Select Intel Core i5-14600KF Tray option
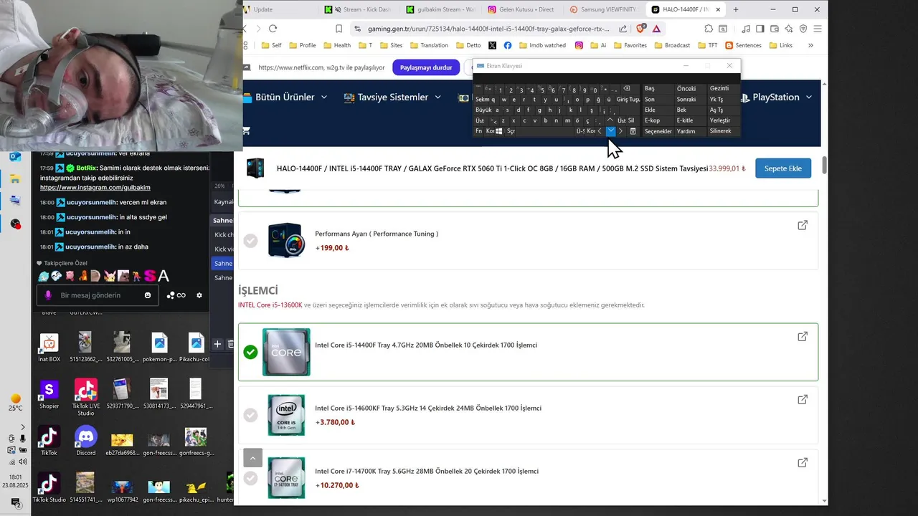This screenshot has width=918, height=516. point(250,415)
